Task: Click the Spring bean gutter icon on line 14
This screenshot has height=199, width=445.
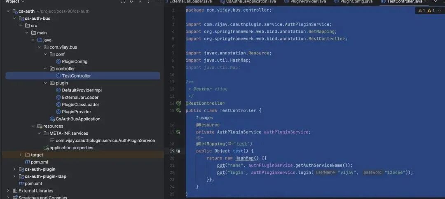Action: (178, 103)
